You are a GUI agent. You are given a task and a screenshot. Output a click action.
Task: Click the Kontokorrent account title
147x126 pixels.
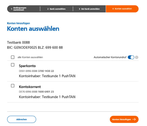click(x=30, y=87)
